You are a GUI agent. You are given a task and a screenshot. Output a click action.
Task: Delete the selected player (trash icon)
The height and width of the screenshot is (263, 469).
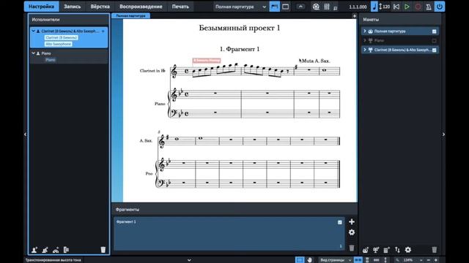pos(103,250)
